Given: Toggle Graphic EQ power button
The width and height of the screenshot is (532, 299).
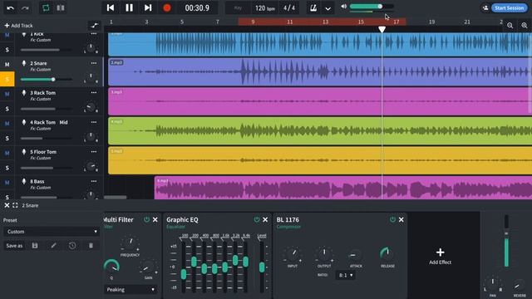Looking at the screenshot, I should [x=257, y=219].
